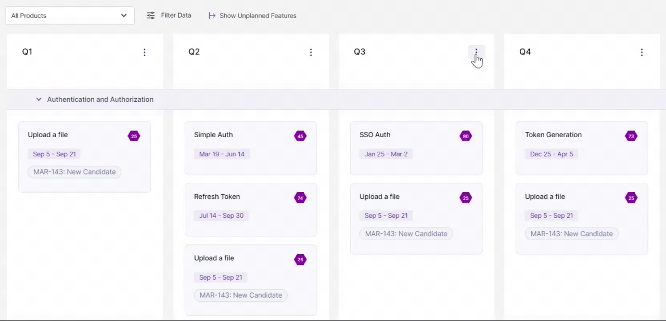Open the All Products dropdown
This screenshot has height=321, width=666.
[x=70, y=16]
